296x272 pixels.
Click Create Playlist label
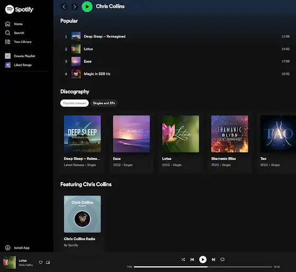24,56
